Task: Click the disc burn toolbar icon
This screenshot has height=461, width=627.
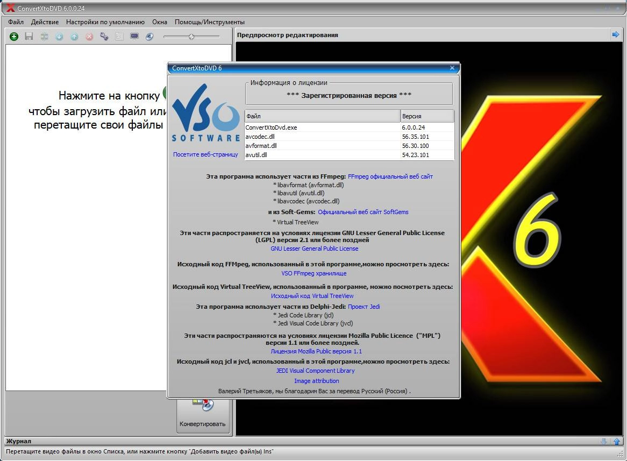Action: (149, 37)
